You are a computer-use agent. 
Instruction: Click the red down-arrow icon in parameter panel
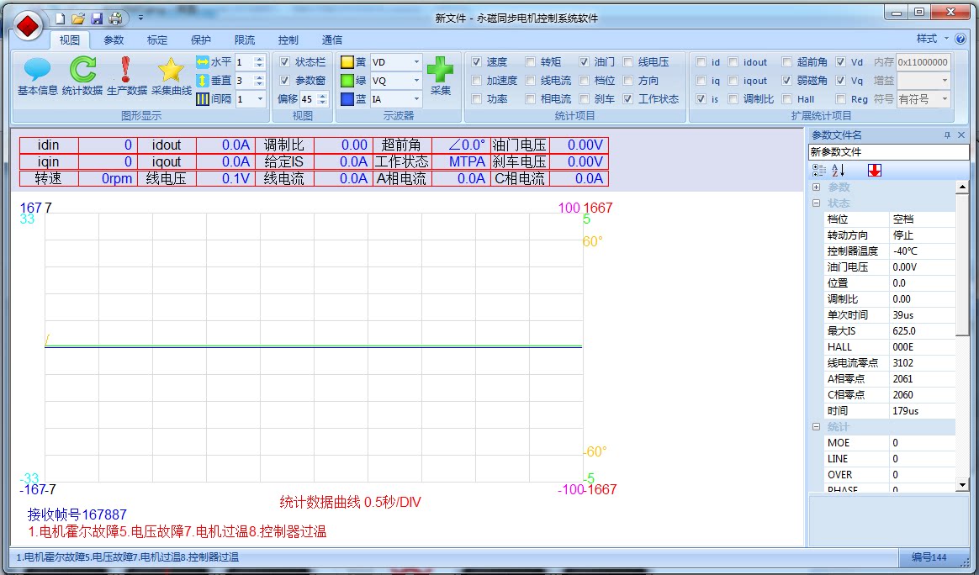[x=874, y=170]
